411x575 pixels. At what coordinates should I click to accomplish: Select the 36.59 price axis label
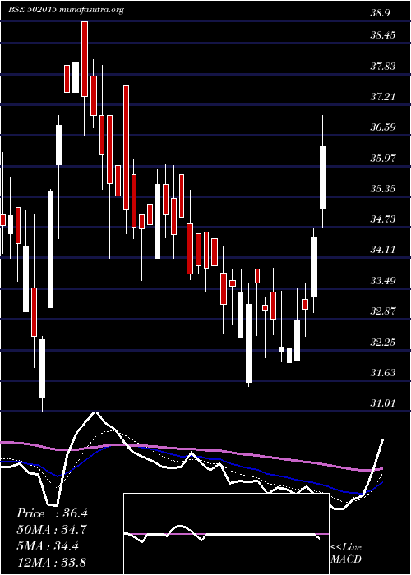click(x=383, y=126)
